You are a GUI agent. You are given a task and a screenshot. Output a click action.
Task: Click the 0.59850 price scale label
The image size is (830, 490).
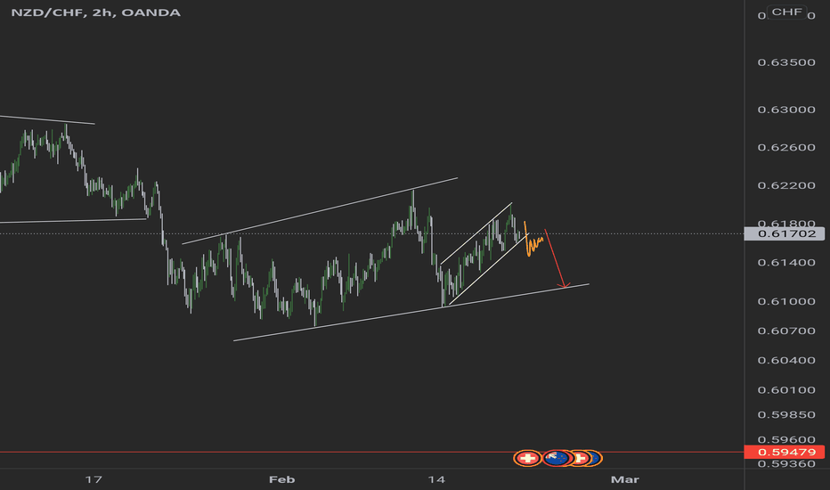point(786,415)
